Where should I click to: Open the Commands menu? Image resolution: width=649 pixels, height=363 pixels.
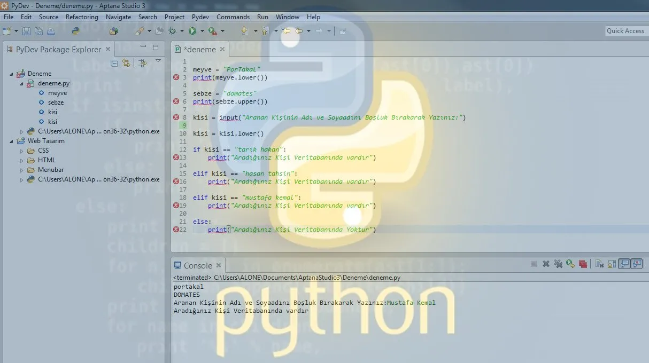(233, 17)
